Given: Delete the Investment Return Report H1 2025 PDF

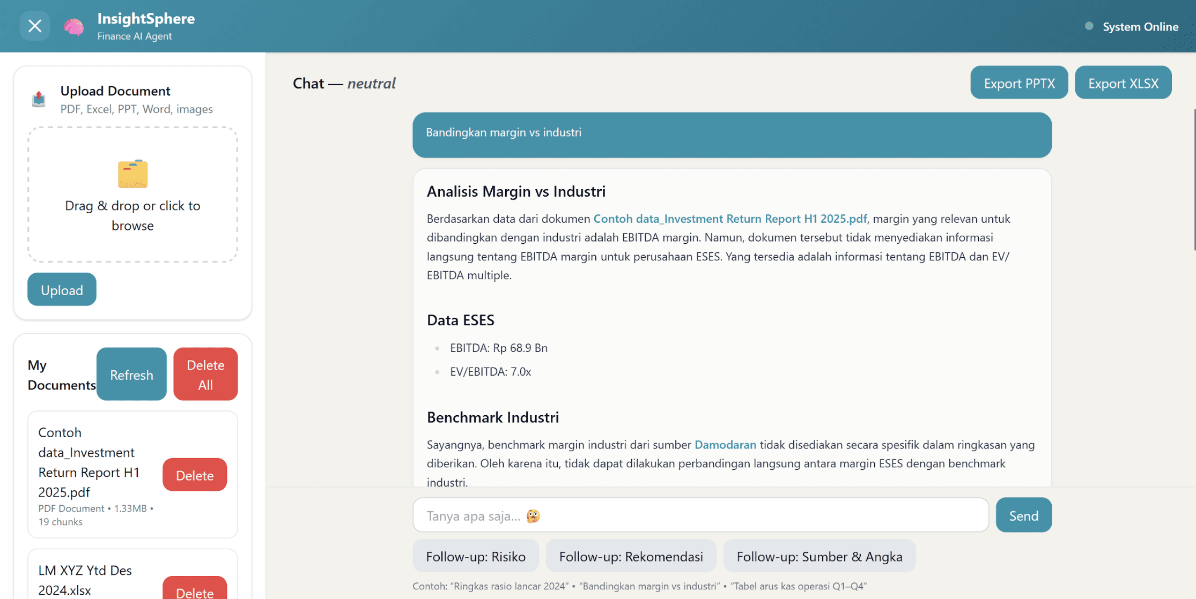Looking at the screenshot, I should pyautogui.click(x=195, y=475).
